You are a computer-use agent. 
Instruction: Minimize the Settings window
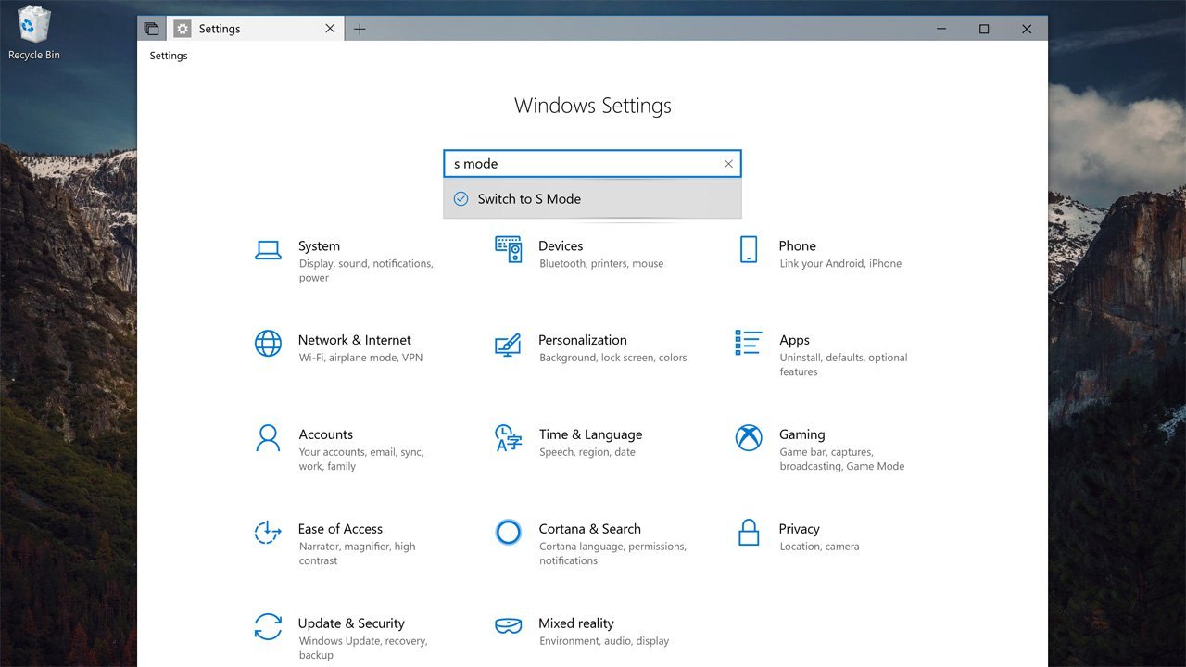click(x=941, y=29)
